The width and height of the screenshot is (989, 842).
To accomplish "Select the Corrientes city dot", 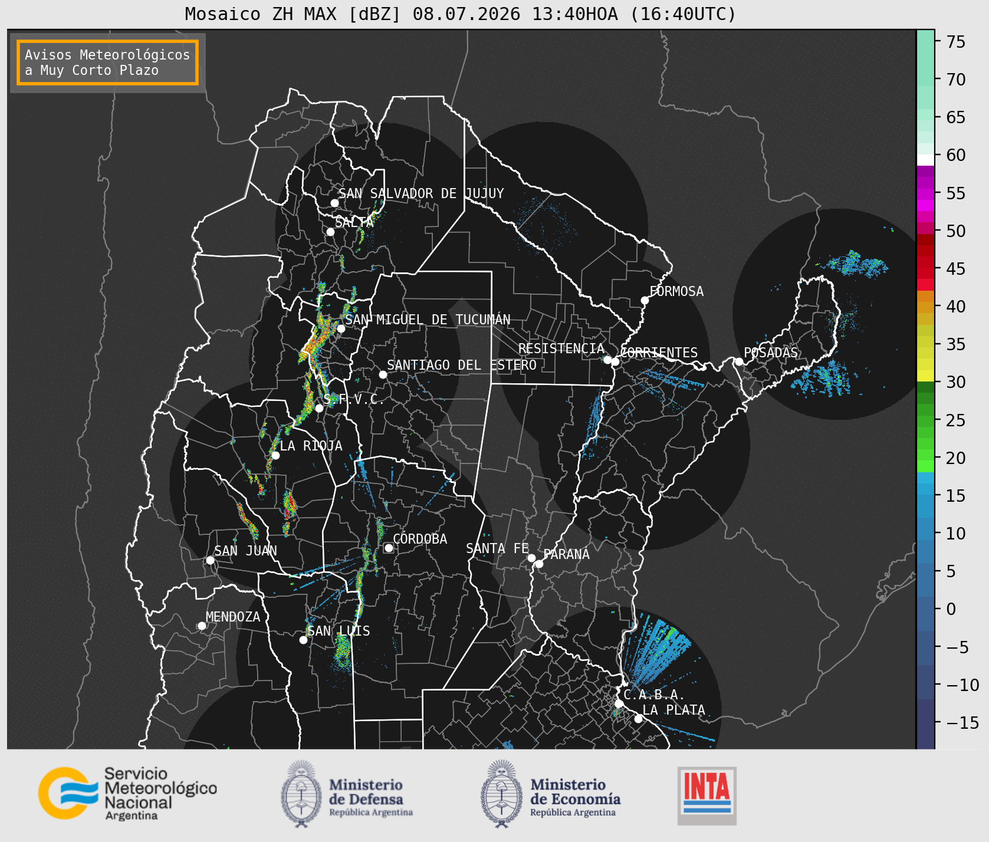I will coord(615,361).
